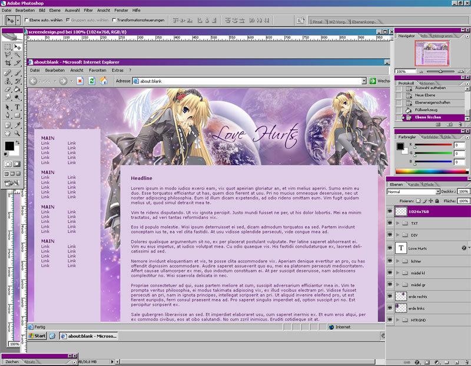Enable Quick Mask mode in toolbox
This screenshot has width=471, height=366.
[17, 164]
